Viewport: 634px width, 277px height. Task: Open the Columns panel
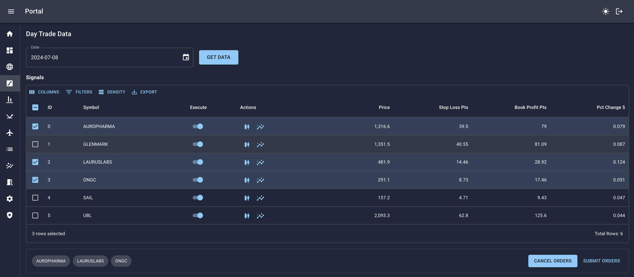coord(44,92)
